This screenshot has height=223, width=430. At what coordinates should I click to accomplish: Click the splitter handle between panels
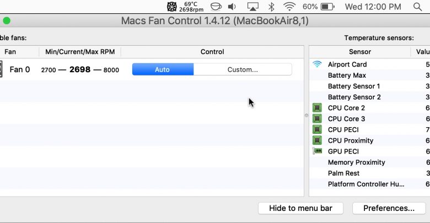[307, 115]
